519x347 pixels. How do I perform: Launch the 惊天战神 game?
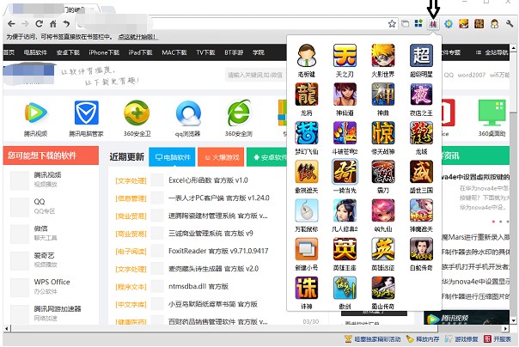tap(383, 133)
